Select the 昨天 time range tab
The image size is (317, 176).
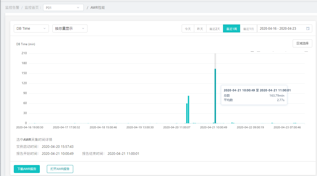click(200, 29)
